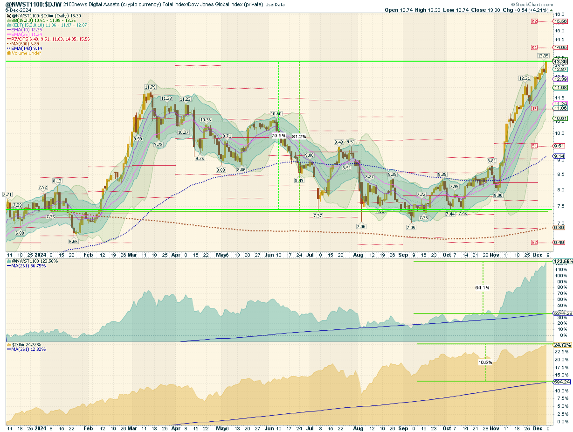Click the red P pivot point marker
This screenshot has width=573, height=432.
[x=534, y=108]
